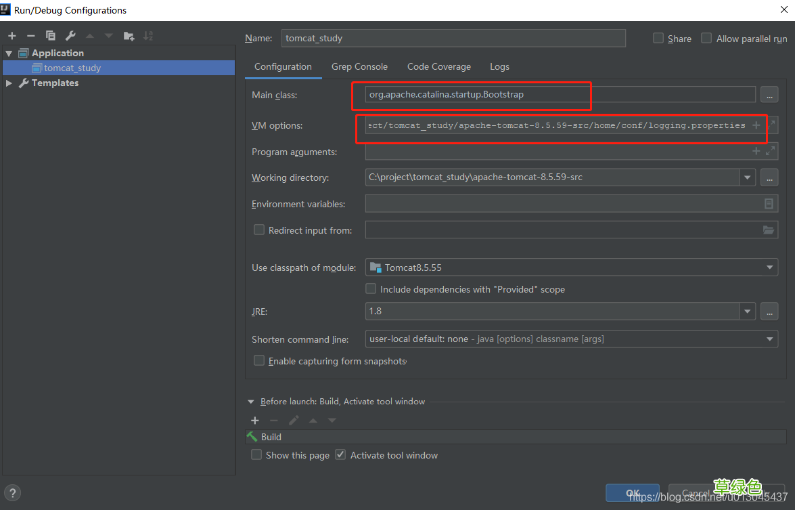Create new folder icon in toolbar
The width and height of the screenshot is (795, 510).
click(129, 35)
